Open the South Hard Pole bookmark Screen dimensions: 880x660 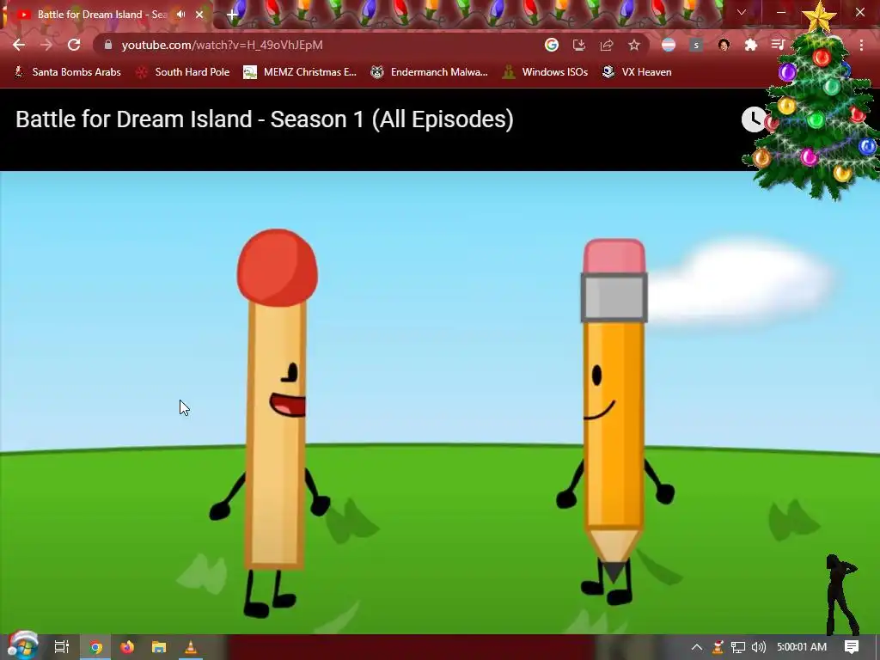[183, 72]
